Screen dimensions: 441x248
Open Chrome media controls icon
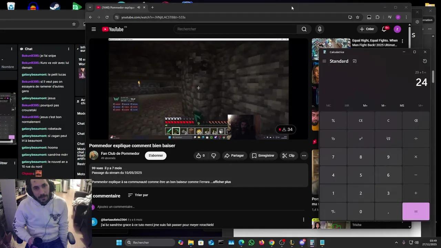point(390,17)
